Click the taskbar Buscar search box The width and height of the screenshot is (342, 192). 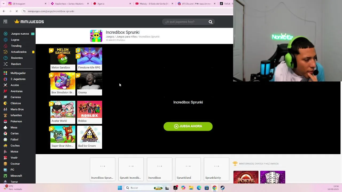(144, 188)
